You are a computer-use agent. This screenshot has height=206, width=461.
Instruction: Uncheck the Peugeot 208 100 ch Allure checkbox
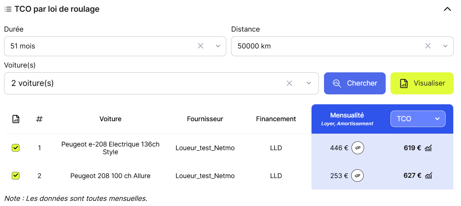click(x=16, y=176)
